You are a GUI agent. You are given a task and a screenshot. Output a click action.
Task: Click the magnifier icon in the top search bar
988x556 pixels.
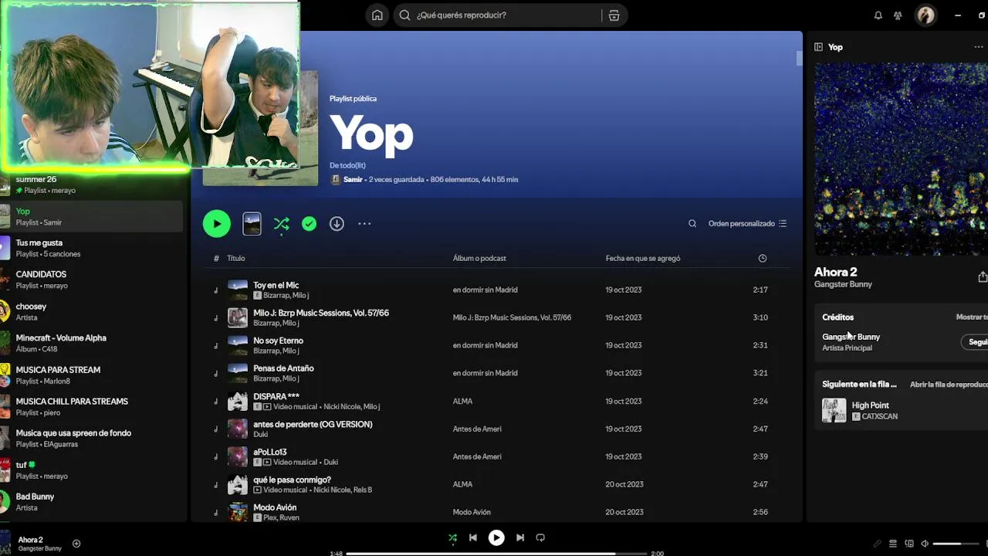coord(404,15)
